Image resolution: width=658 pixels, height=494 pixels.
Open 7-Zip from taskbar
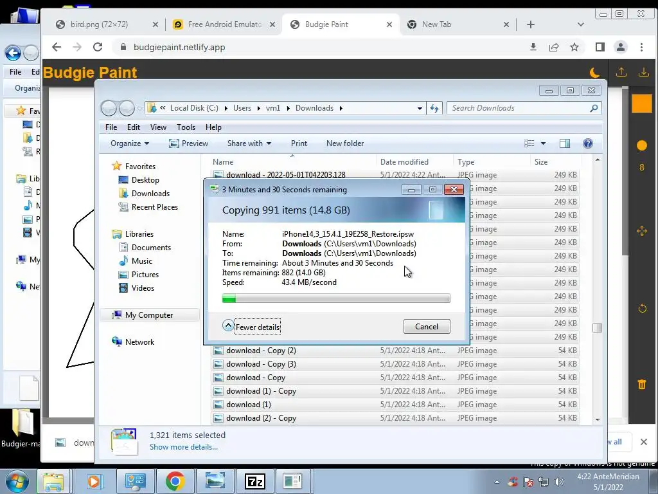[254, 481]
